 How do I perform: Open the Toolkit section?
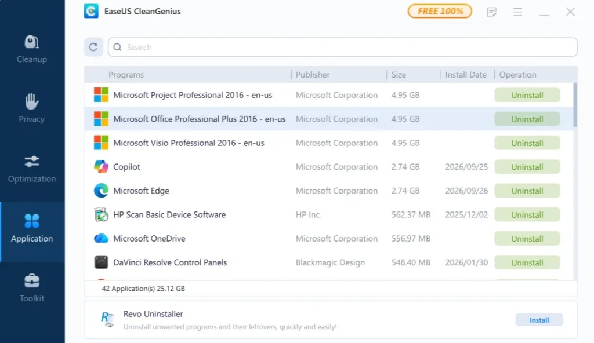32,288
